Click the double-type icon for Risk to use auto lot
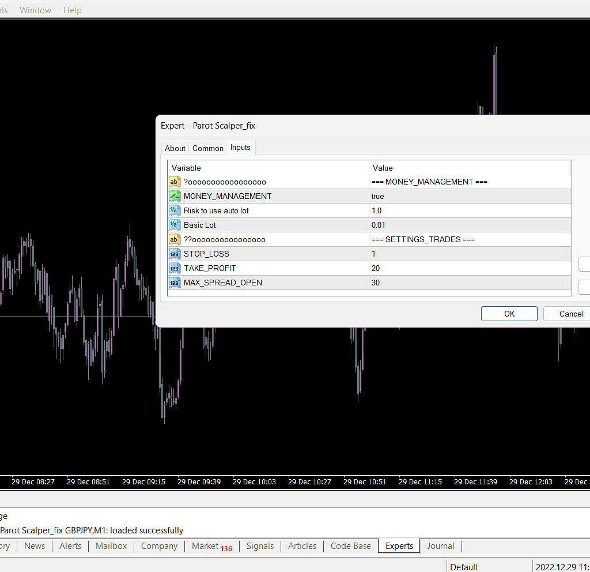590x572 pixels. (175, 210)
